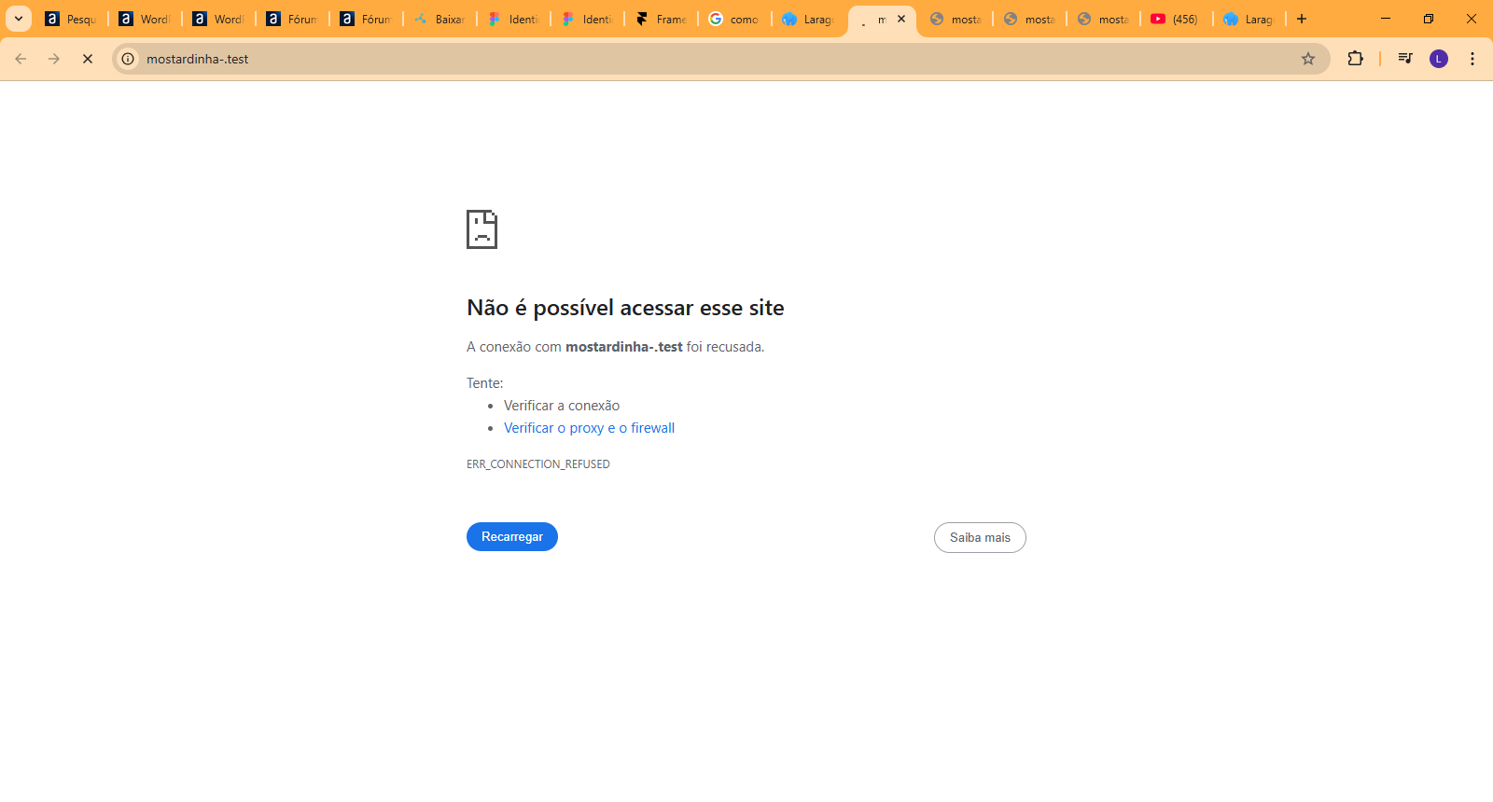This screenshot has height=802, width=1493.
Task: Stop loading the current page
Action: coord(88,59)
